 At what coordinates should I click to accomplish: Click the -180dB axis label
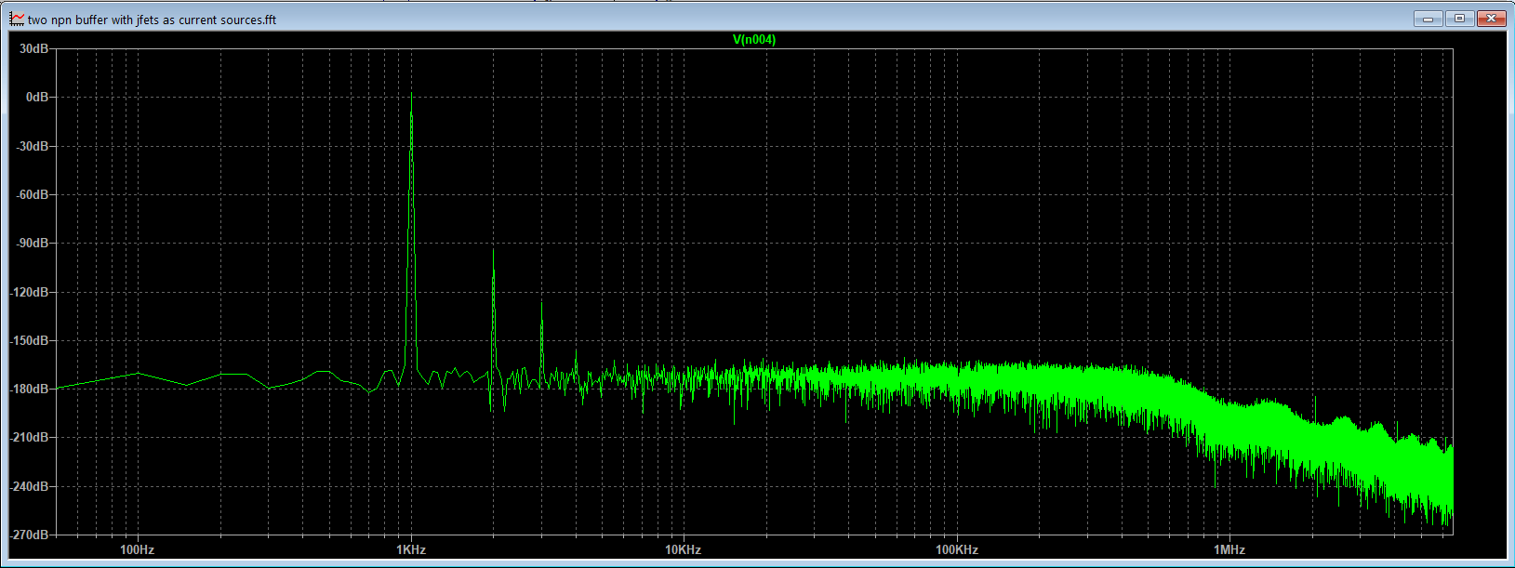click(x=30, y=389)
